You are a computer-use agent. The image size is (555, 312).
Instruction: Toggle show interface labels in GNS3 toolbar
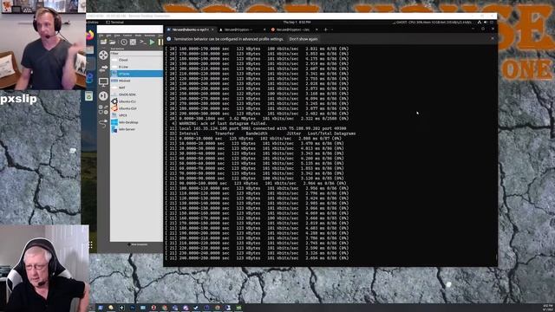(133, 42)
